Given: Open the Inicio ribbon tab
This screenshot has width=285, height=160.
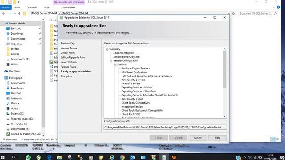Looking at the screenshot, I should (x=17, y=8).
